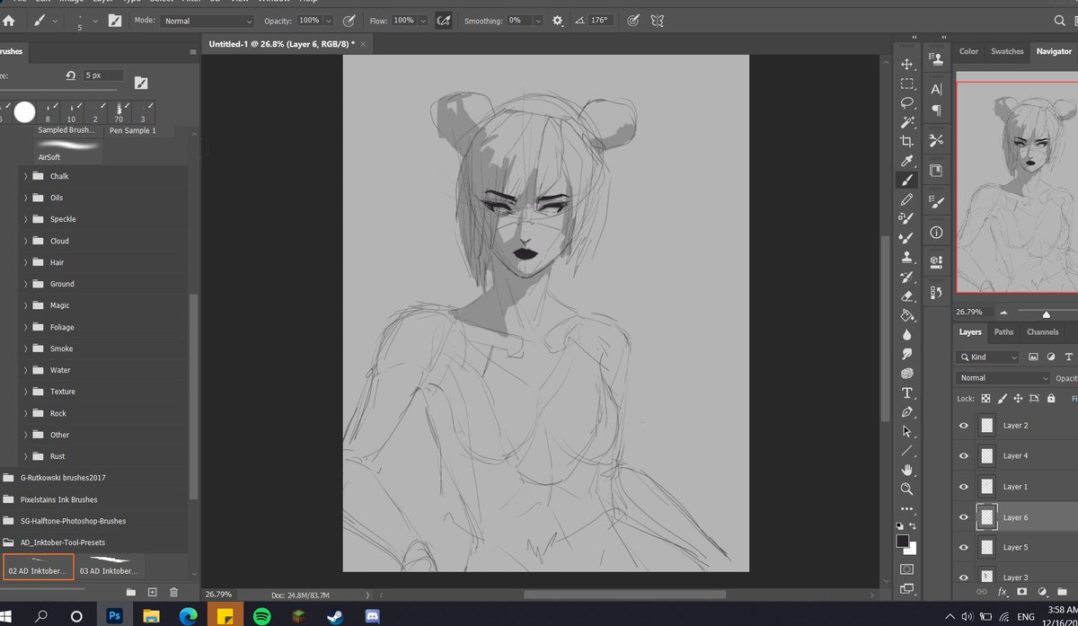Expand the Chalk brush folder
The image size is (1078, 626).
pyautogui.click(x=25, y=176)
